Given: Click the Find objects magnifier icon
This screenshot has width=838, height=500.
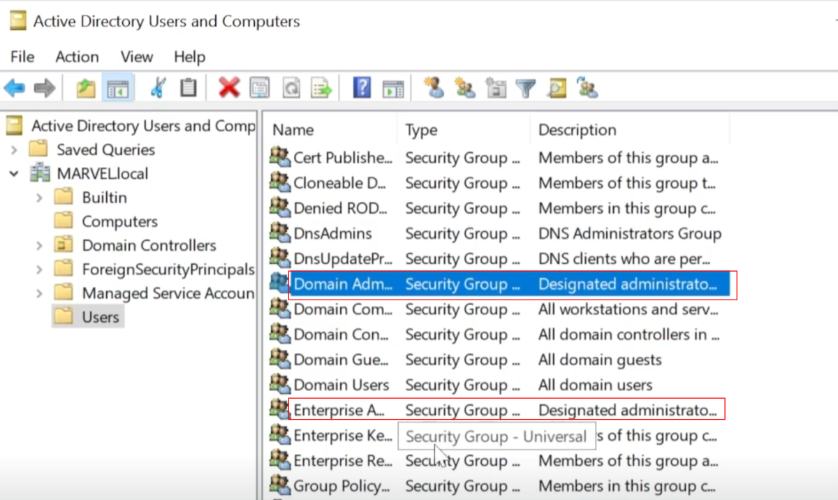Looking at the screenshot, I should click(x=557, y=88).
